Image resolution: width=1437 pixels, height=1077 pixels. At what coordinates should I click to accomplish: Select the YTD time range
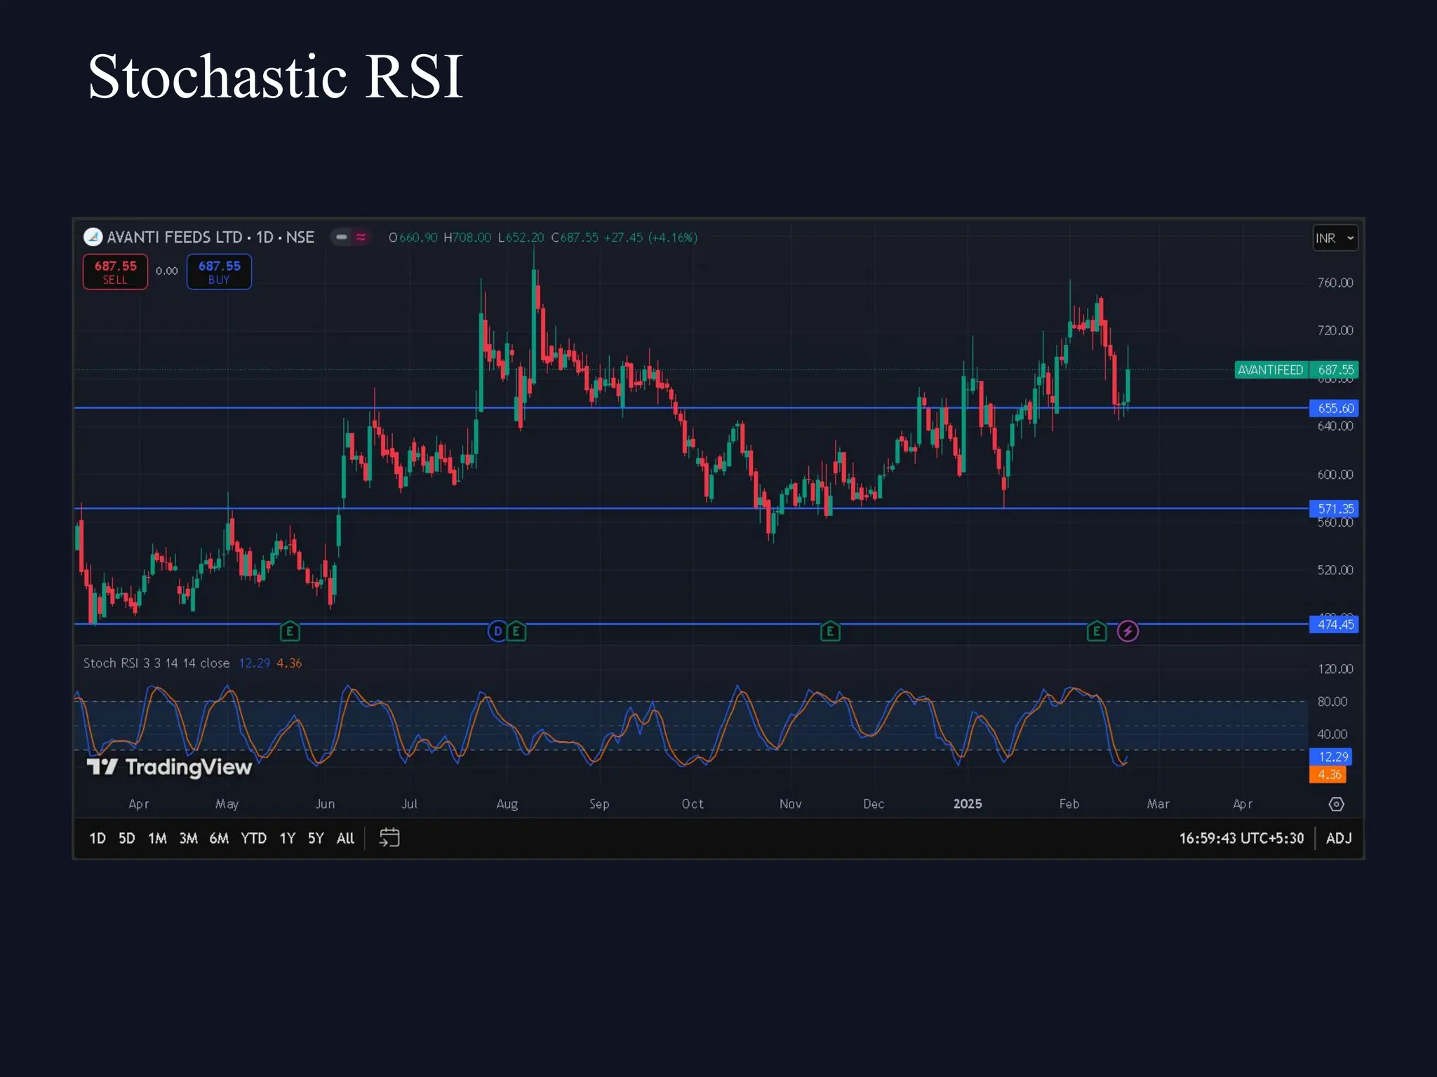[253, 838]
